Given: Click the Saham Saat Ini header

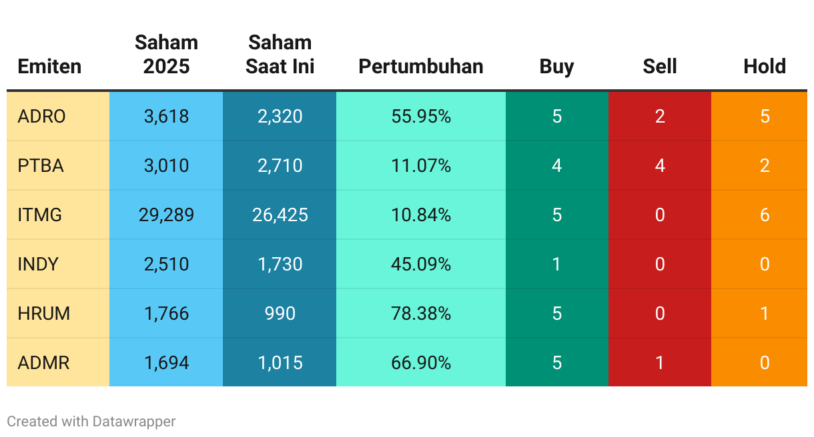Looking at the screenshot, I should point(280,55).
